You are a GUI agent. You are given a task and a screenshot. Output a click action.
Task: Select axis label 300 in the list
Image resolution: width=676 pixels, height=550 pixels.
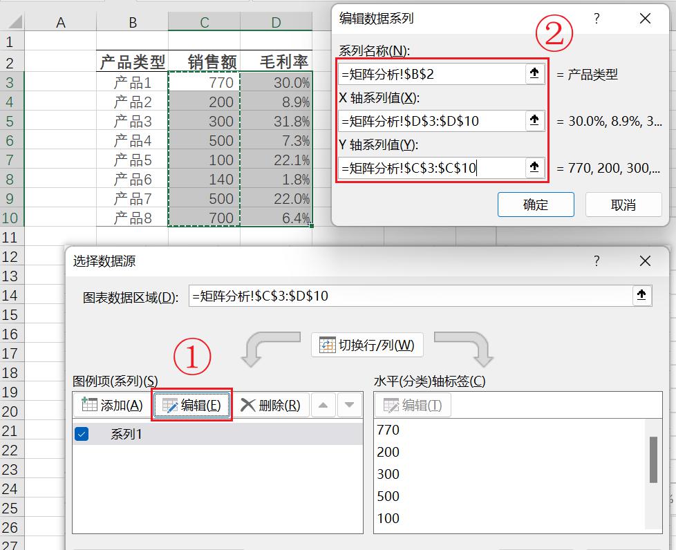click(388, 474)
